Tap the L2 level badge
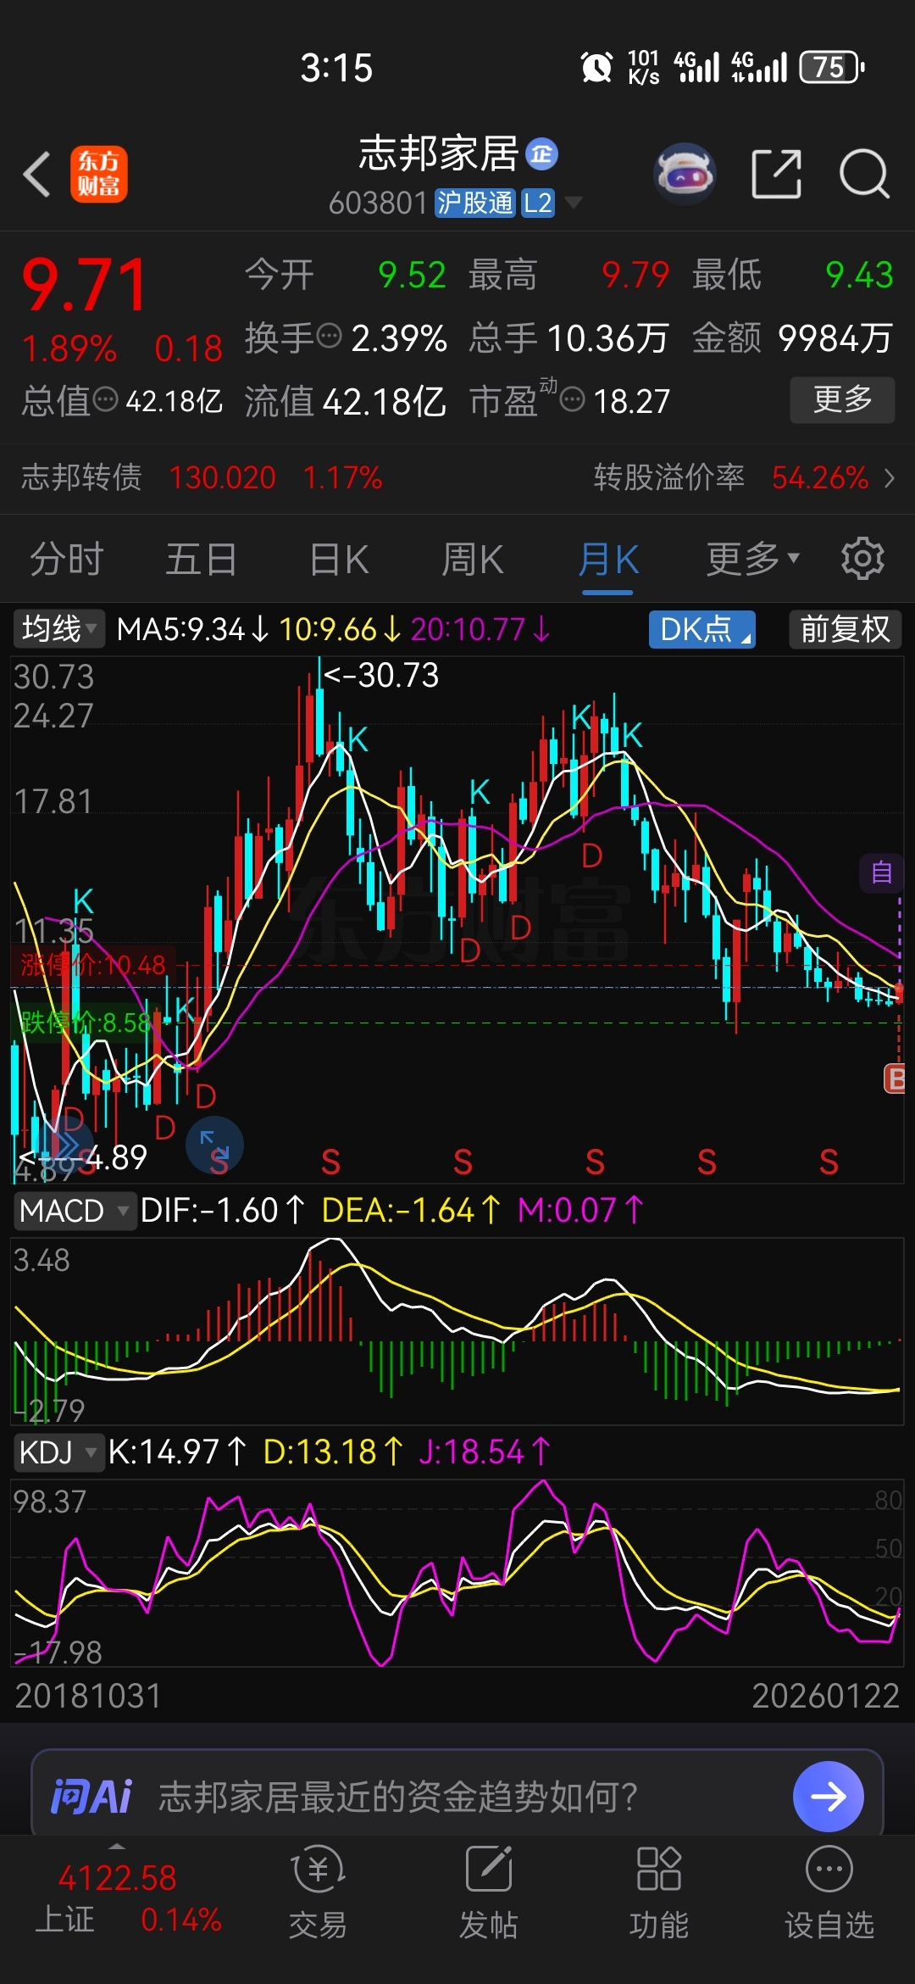 [537, 203]
